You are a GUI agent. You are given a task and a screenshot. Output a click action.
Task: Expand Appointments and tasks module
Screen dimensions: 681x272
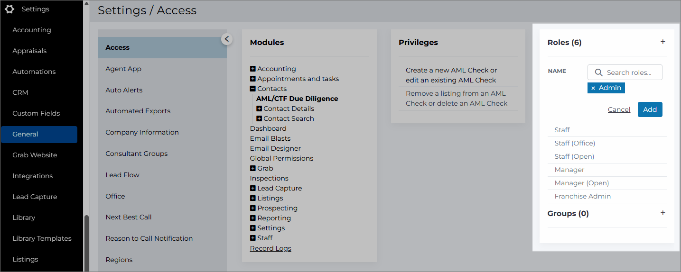tap(253, 79)
